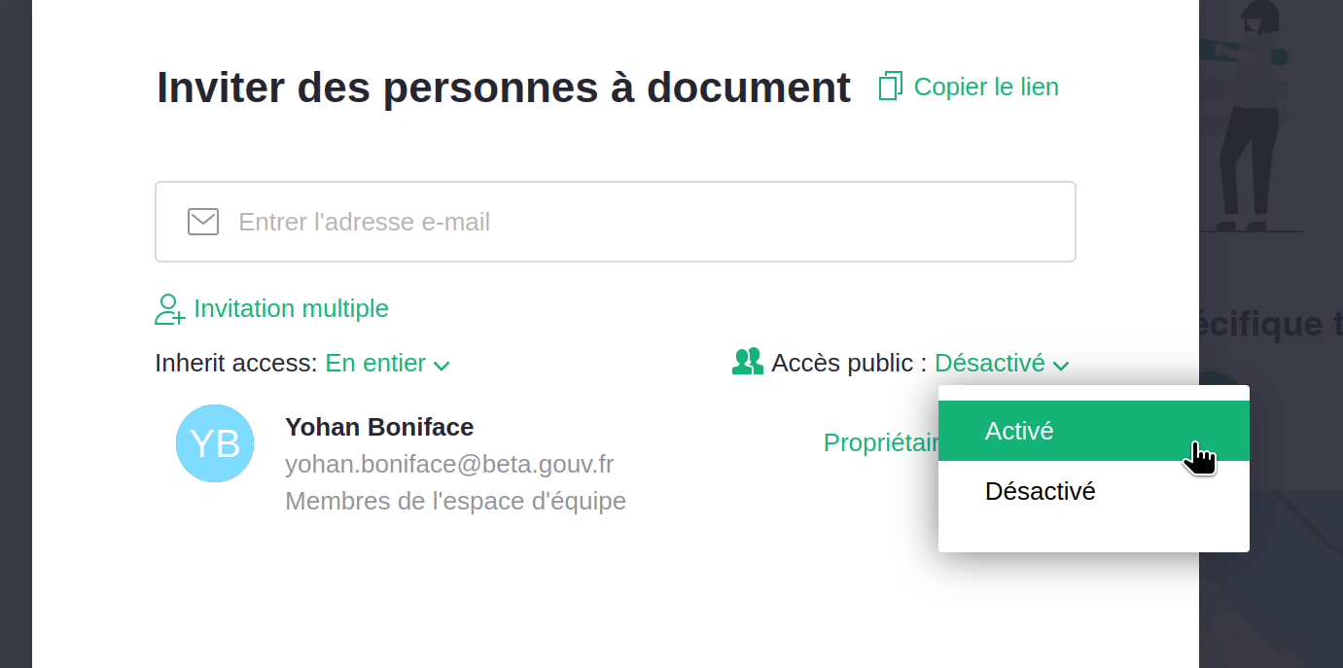Click the chevron next to "En entier"
Viewport: 1343px width, 668px height.
(x=442, y=366)
